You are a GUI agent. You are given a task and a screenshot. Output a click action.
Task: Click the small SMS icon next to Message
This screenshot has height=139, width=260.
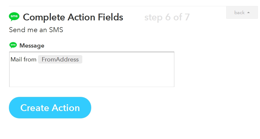(13, 45)
